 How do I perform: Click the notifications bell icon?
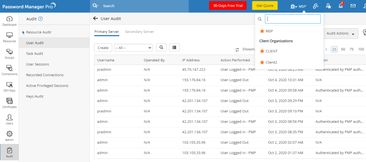click(x=341, y=6)
